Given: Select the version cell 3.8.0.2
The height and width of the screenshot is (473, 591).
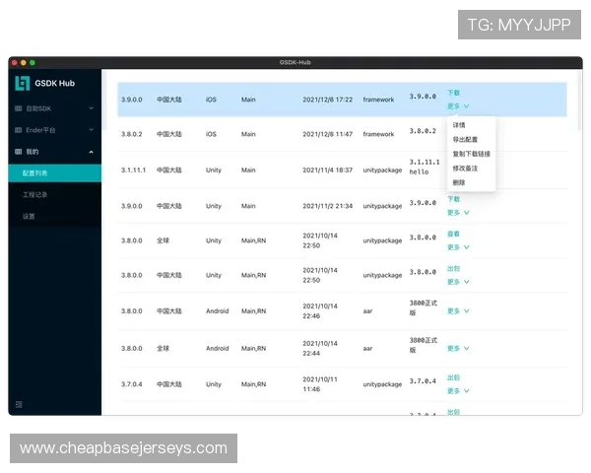Looking at the screenshot, I should [x=132, y=134].
